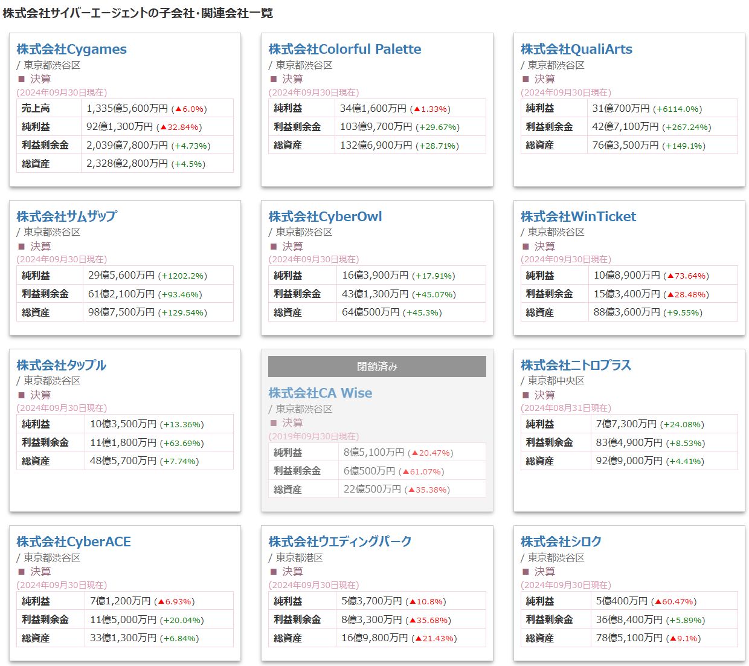Viewport: 749px width, 666px height.
Task: Go to the 株式会社QualiArts link
Action: click(576, 50)
